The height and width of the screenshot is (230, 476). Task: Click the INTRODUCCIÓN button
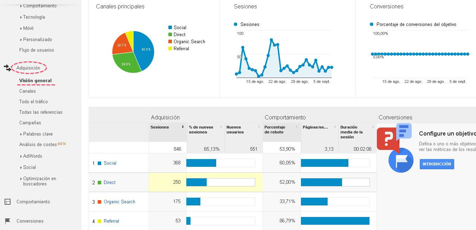coord(437,164)
